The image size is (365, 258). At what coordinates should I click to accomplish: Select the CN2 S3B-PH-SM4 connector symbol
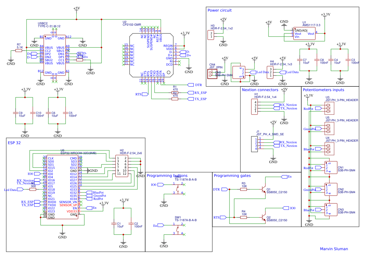pos(331,189)
